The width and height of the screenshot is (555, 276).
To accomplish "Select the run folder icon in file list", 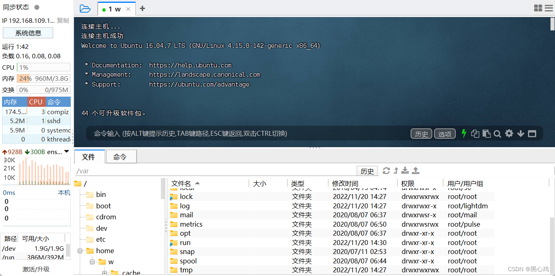I will pyautogui.click(x=173, y=243).
